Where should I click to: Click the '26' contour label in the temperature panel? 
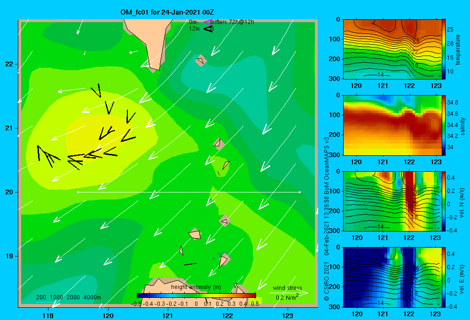coord(416,40)
